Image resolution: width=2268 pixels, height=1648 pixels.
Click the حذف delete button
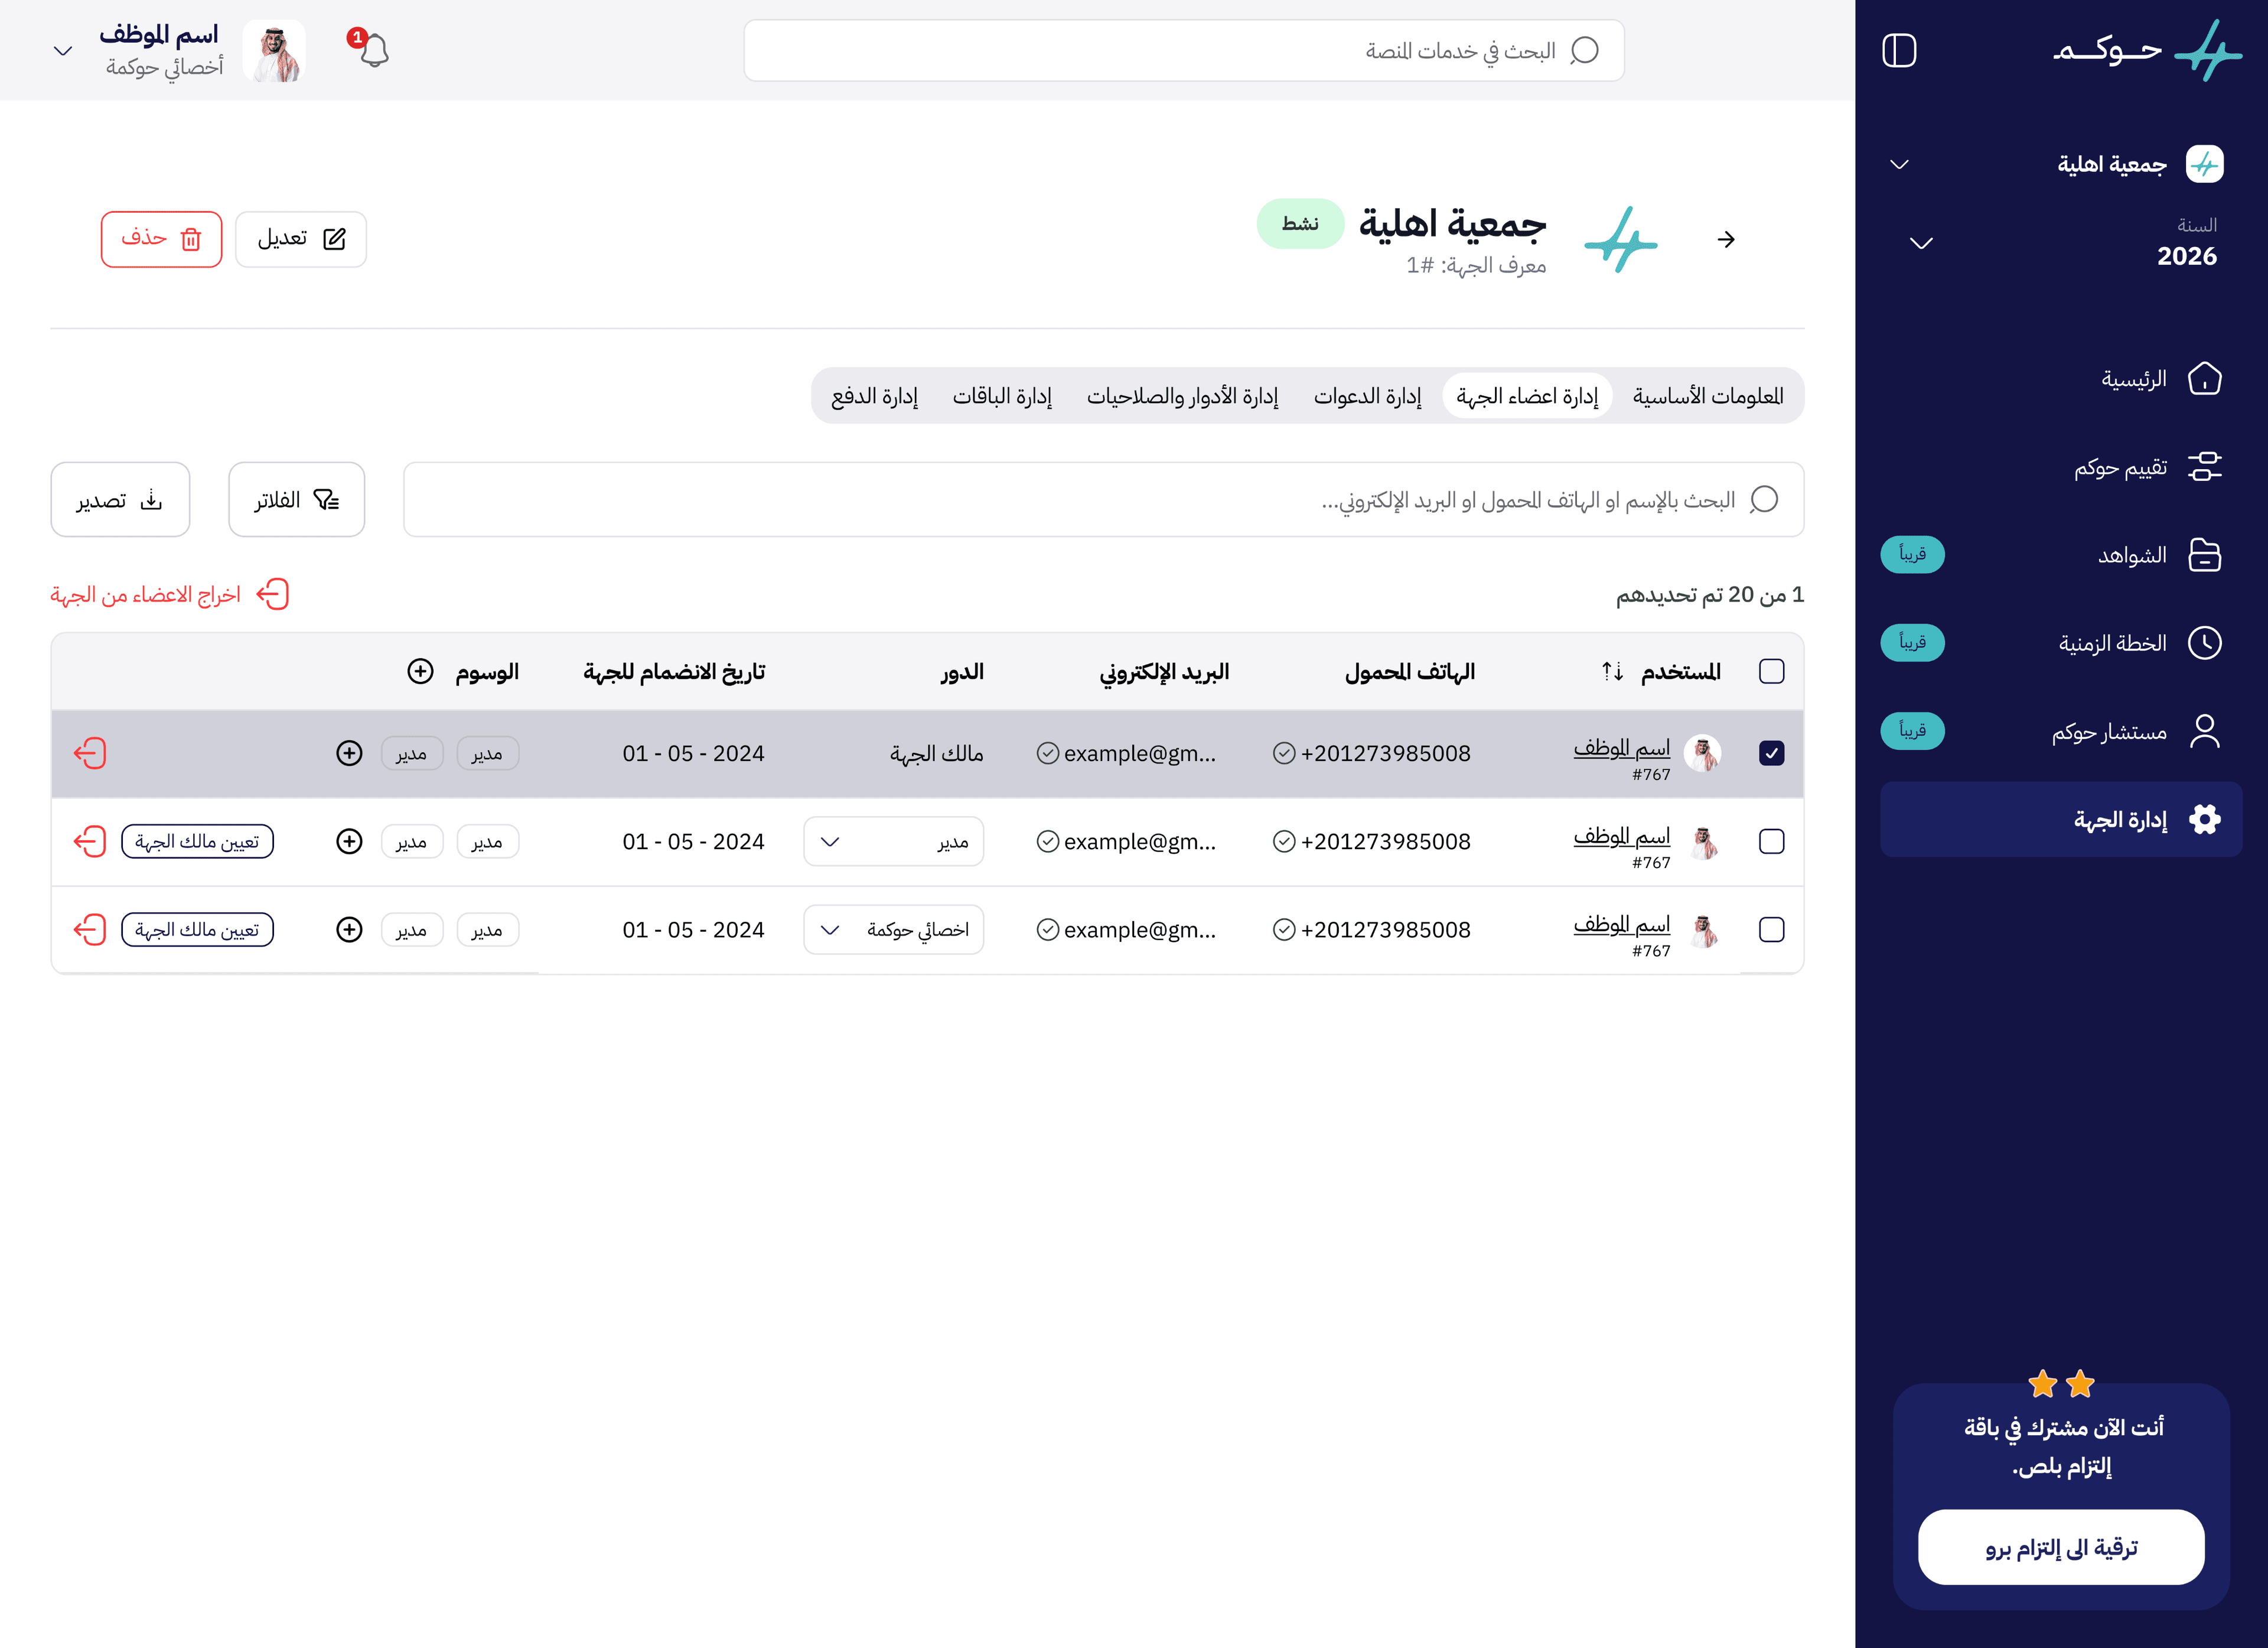click(x=161, y=239)
